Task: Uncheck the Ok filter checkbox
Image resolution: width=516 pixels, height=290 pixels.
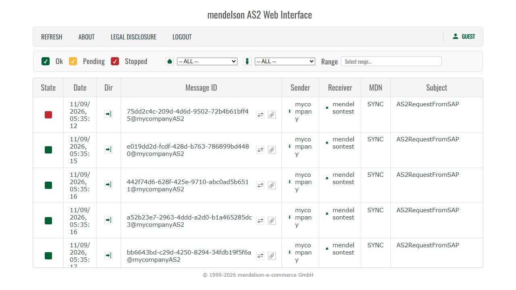Action: (46, 61)
